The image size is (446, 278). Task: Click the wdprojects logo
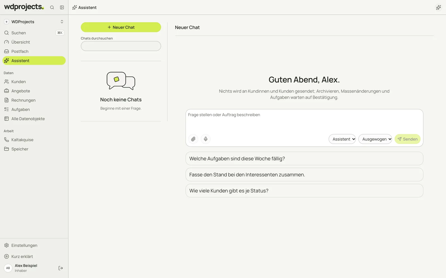[x=24, y=7]
